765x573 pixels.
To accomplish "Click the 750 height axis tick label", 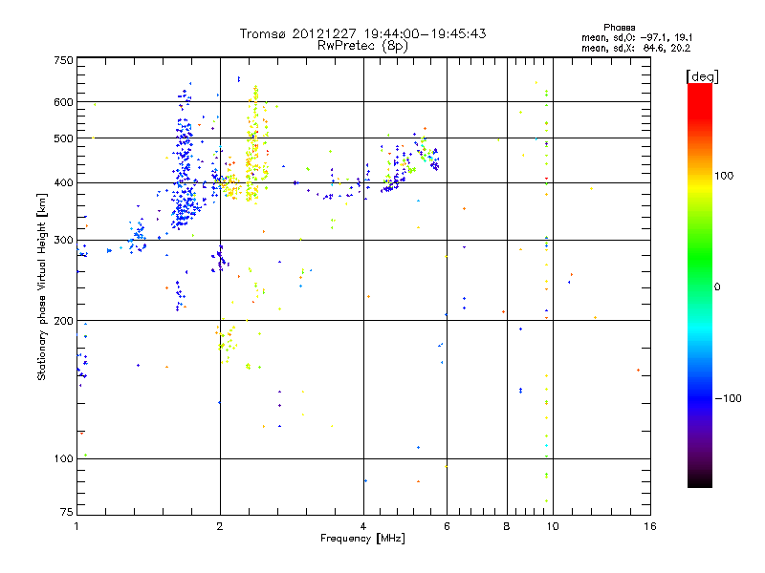I will 62,60.
